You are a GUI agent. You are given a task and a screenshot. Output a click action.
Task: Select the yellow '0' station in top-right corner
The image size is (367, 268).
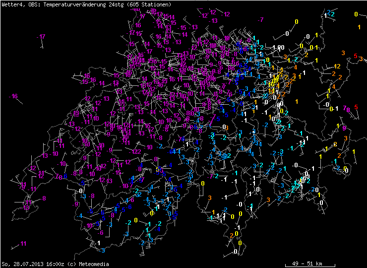[x=356, y=14]
